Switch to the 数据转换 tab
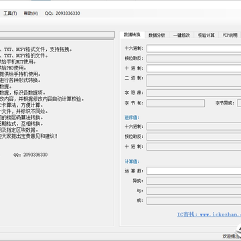 pyautogui.click(x=132, y=35)
